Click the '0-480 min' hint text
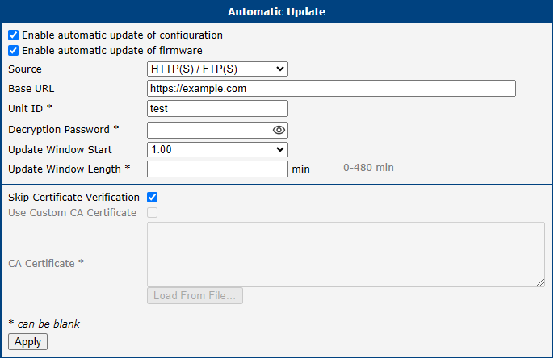Screen dimensions: 554x359 (x=368, y=168)
